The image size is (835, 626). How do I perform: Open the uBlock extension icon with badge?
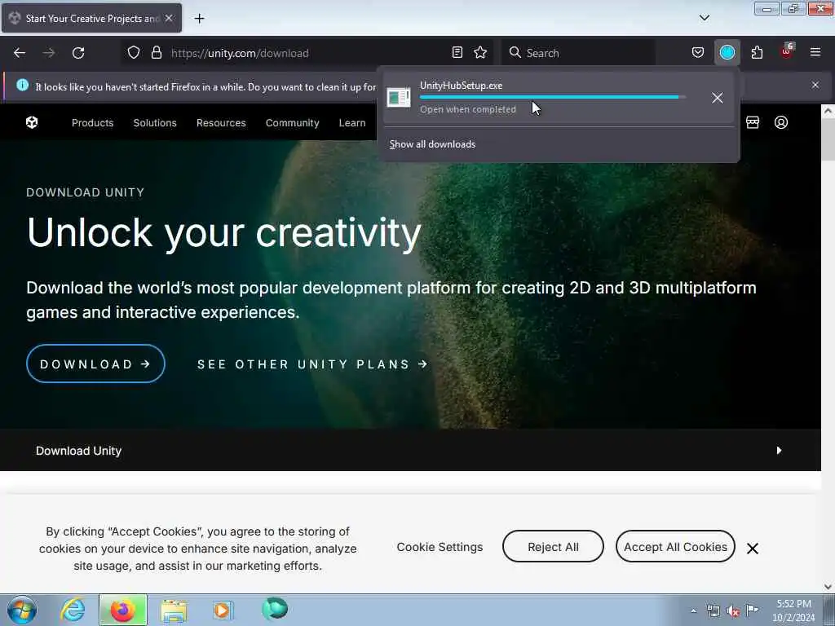[787, 51]
